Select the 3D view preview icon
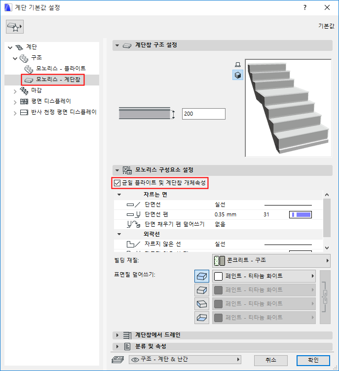339x371 pixels. (238, 75)
